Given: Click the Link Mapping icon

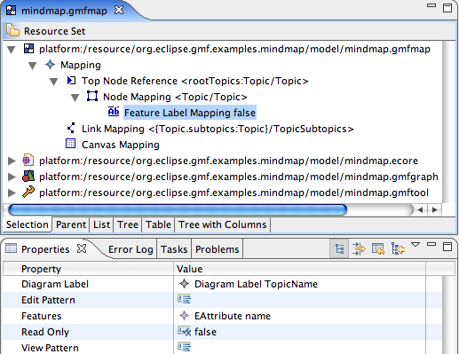Looking at the screenshot, I should (71, 129).
